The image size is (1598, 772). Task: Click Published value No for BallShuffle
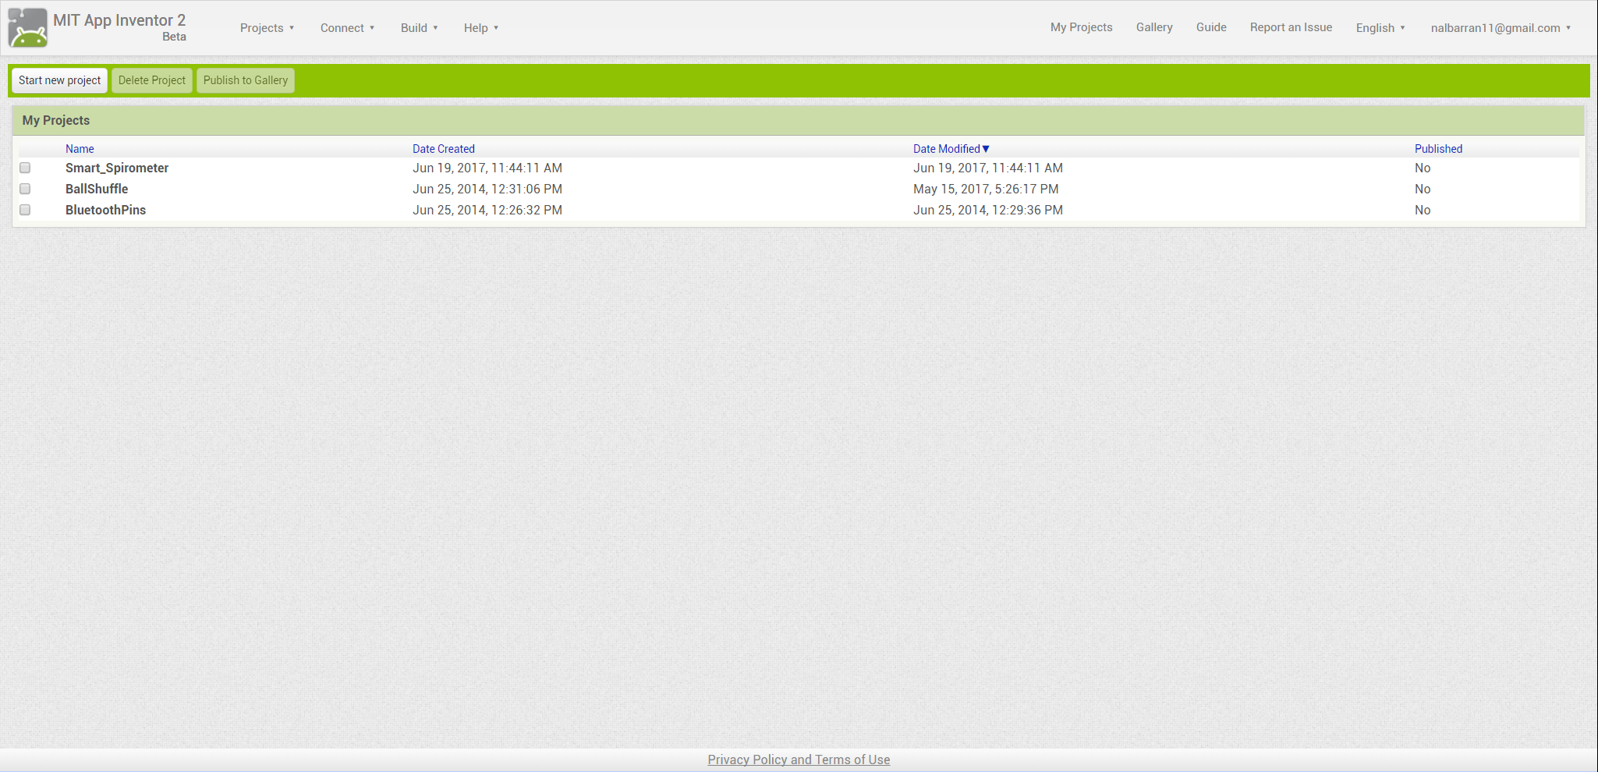pos(1423,189)
